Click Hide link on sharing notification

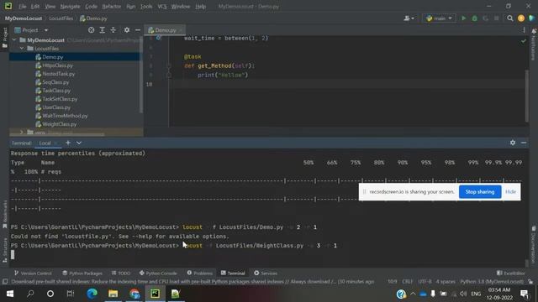coord(510,192)
